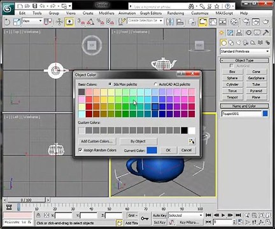The width and height of the screenshot is (275, 229).
Task: Switch to the Motion panel wheel icon
Action: pos(249,33)
